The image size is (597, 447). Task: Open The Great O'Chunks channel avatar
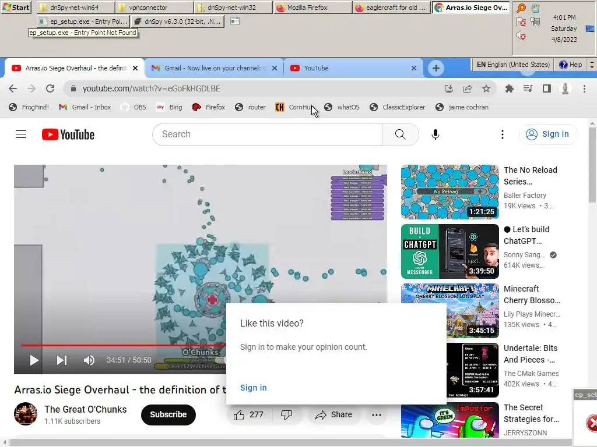click(x=26, y=414)
